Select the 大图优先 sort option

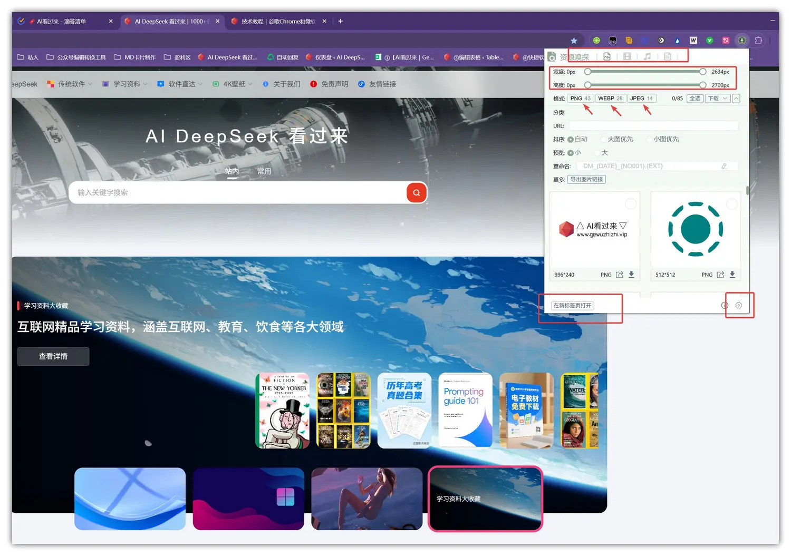tap(604, 139)
